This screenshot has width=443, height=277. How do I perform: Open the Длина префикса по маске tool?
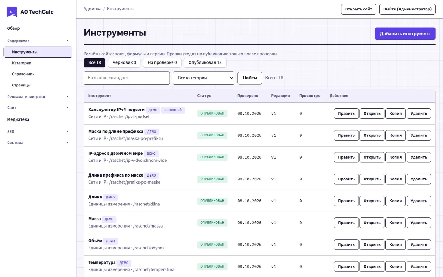point(372,179)
